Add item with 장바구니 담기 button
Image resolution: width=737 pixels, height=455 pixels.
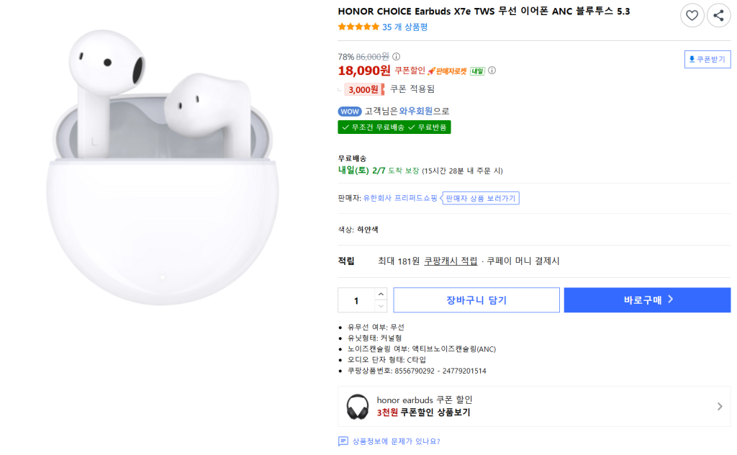click(476, 300)
